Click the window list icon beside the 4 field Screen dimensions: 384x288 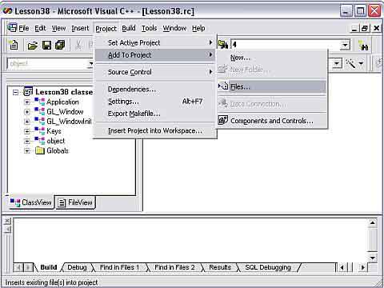[223, 44]
